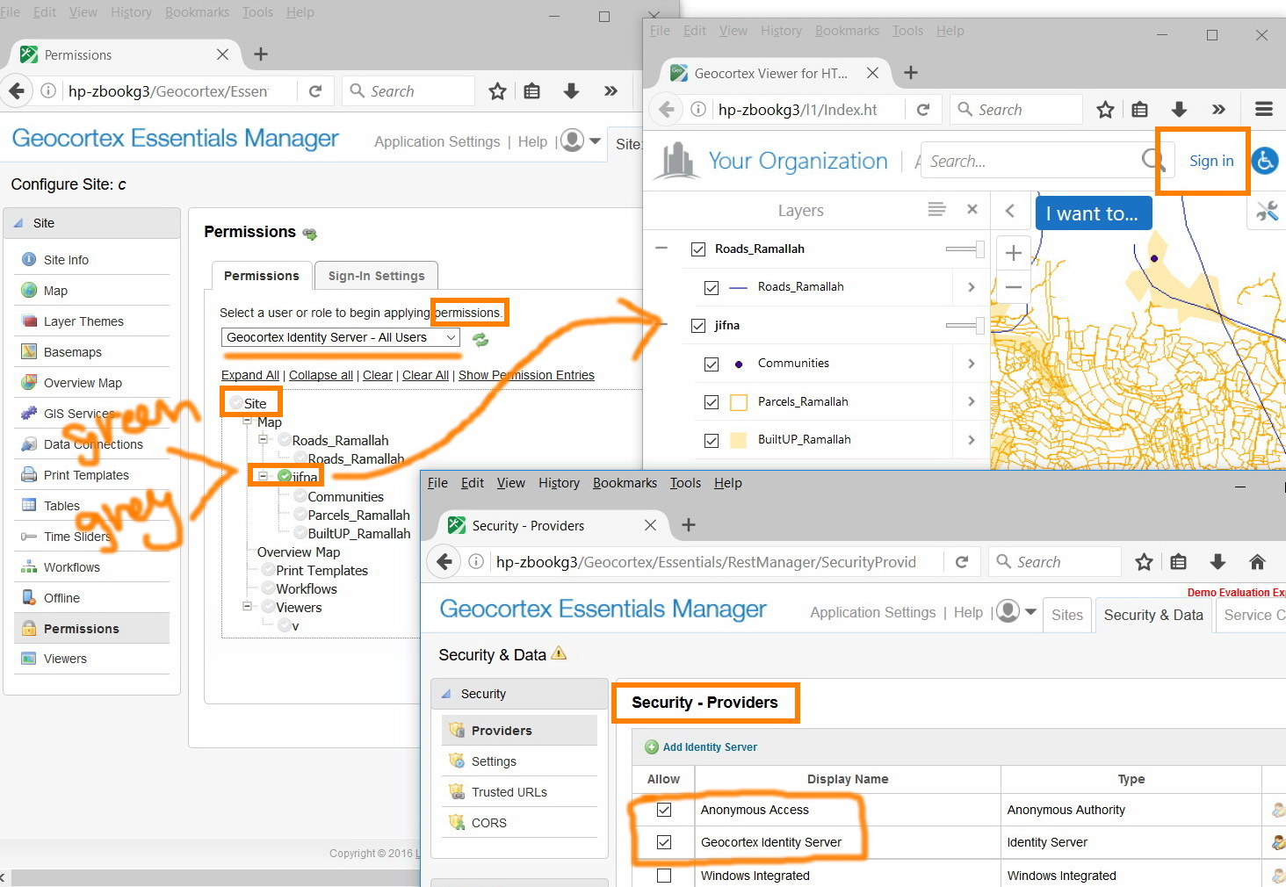The image size is (1286, 887).
Task: Hide the Parcels_Ramallah layer
Action: pyautogui.click(x=712, y=402)
